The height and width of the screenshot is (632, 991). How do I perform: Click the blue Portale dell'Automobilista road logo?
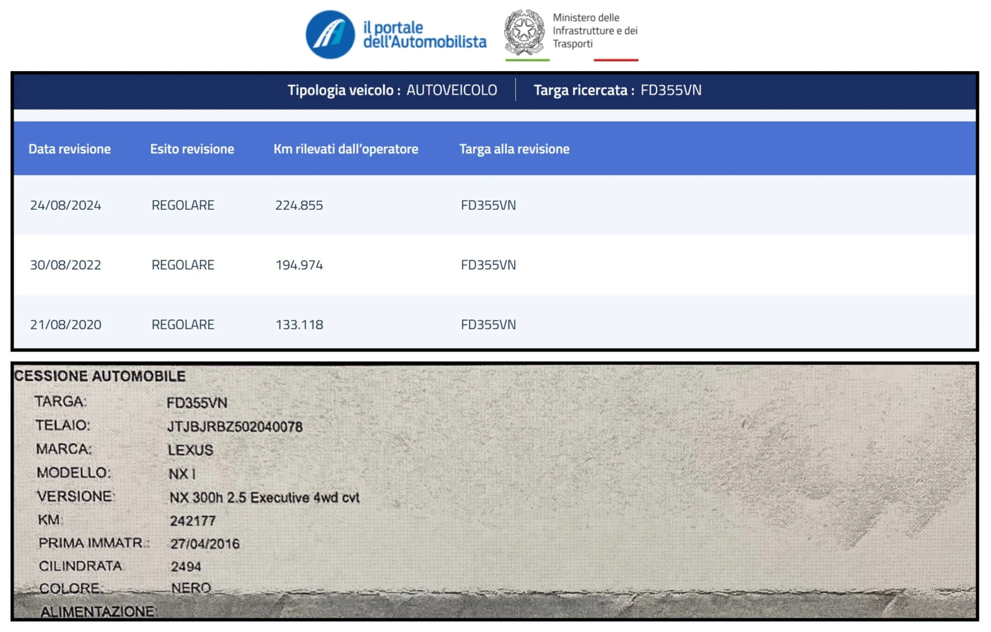(x=330, y=35)
